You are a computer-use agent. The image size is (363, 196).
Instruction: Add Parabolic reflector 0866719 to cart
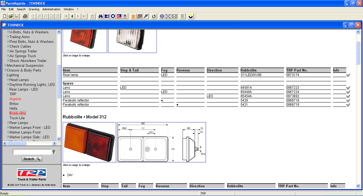click(348, 105)
